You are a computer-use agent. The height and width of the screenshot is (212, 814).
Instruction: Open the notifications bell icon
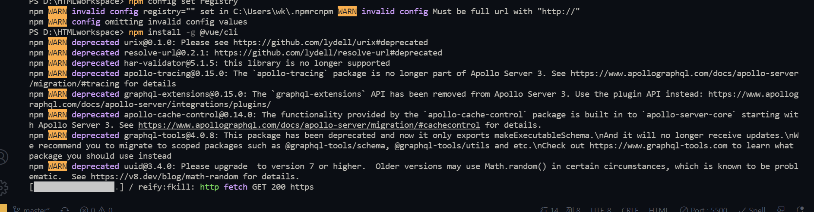(800, 209)
